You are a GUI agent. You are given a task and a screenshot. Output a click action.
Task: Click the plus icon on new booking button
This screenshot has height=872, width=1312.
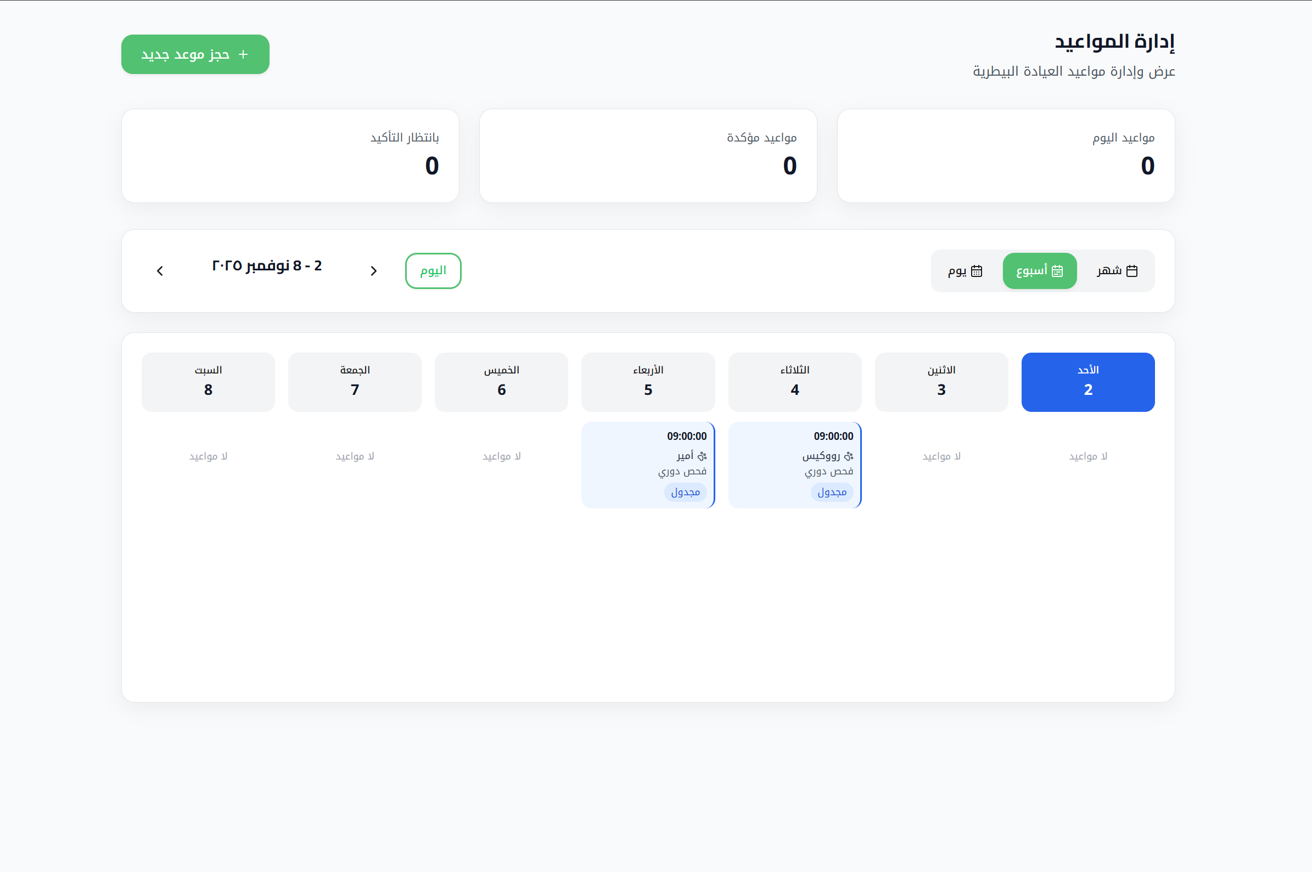(x=243, y=54)
